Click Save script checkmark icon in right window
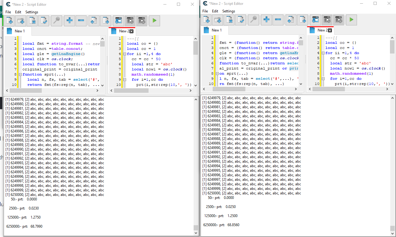This screenshot has width=396, height=237. click(240, 20)
